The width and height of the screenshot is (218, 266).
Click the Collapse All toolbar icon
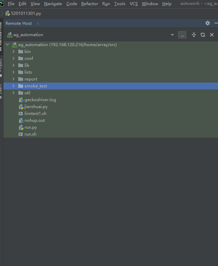tap(194, 35)
